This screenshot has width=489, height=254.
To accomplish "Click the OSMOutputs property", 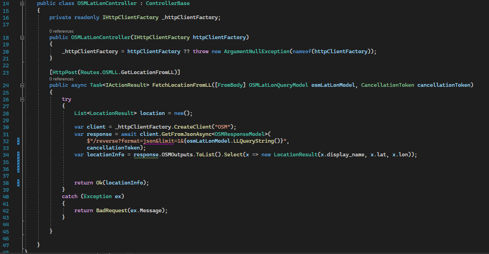I will [177, 154].
